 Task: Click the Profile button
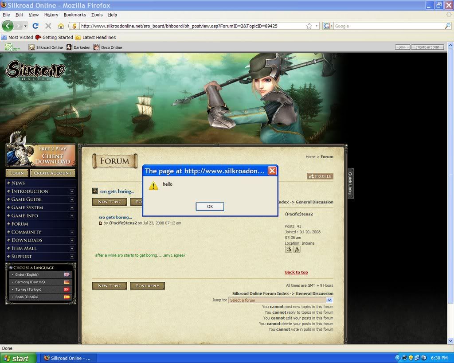[x=320, y=176]
